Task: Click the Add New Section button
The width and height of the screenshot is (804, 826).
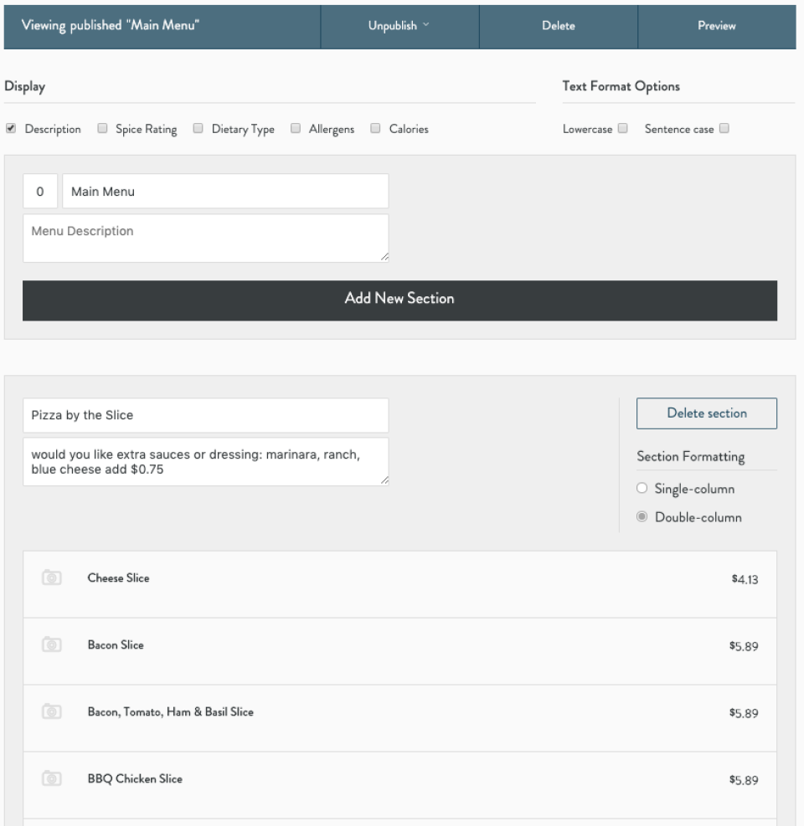Action: coord(397,297)
